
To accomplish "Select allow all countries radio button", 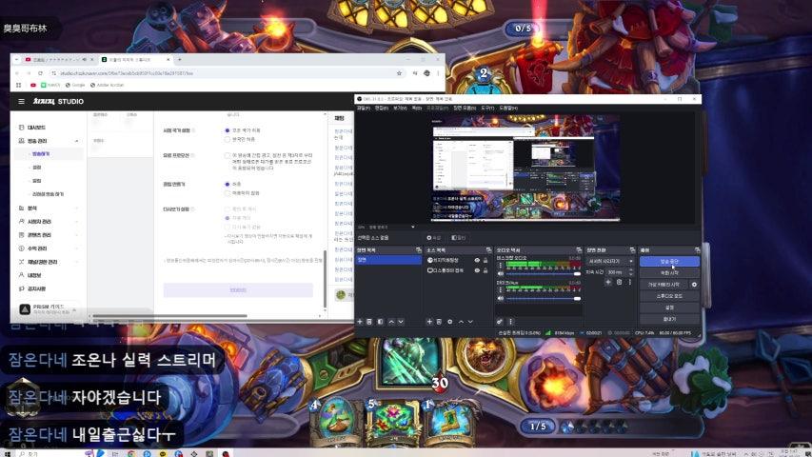I will [227, 130].
